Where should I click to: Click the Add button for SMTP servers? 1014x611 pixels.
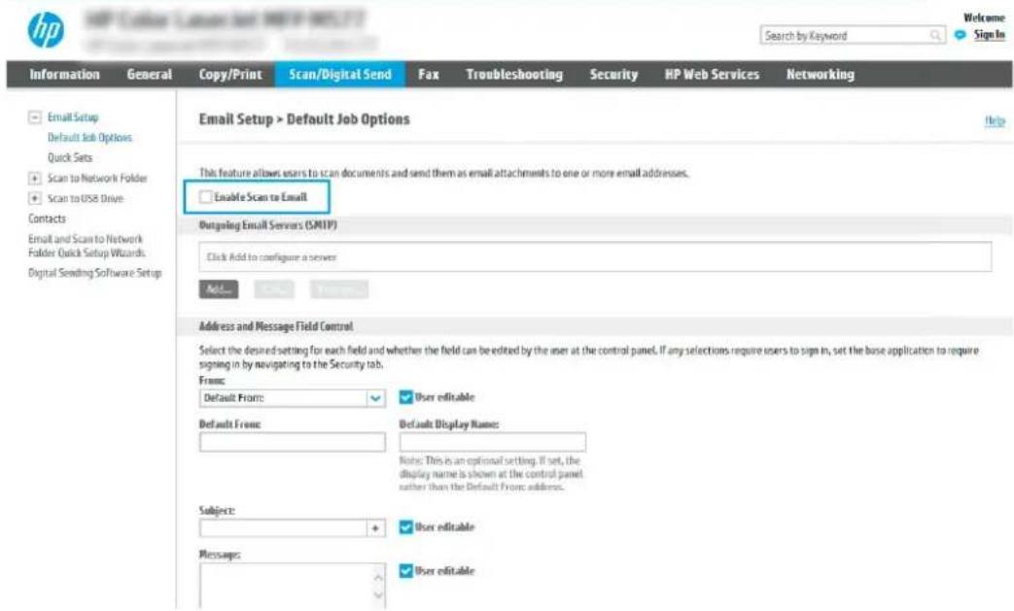click(x=219, y=289)
